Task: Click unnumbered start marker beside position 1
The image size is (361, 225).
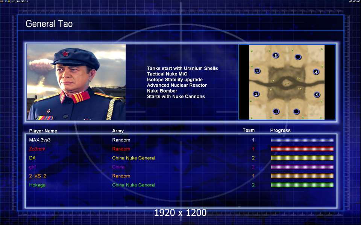Action: [x=296, y=112]
